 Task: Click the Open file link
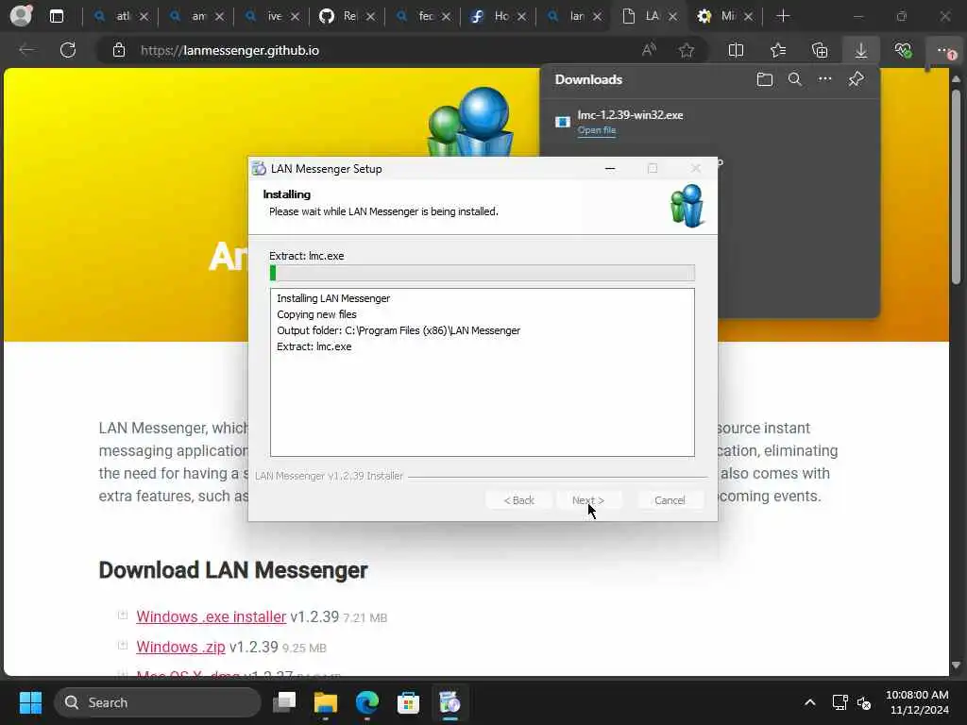coord(597,130)
